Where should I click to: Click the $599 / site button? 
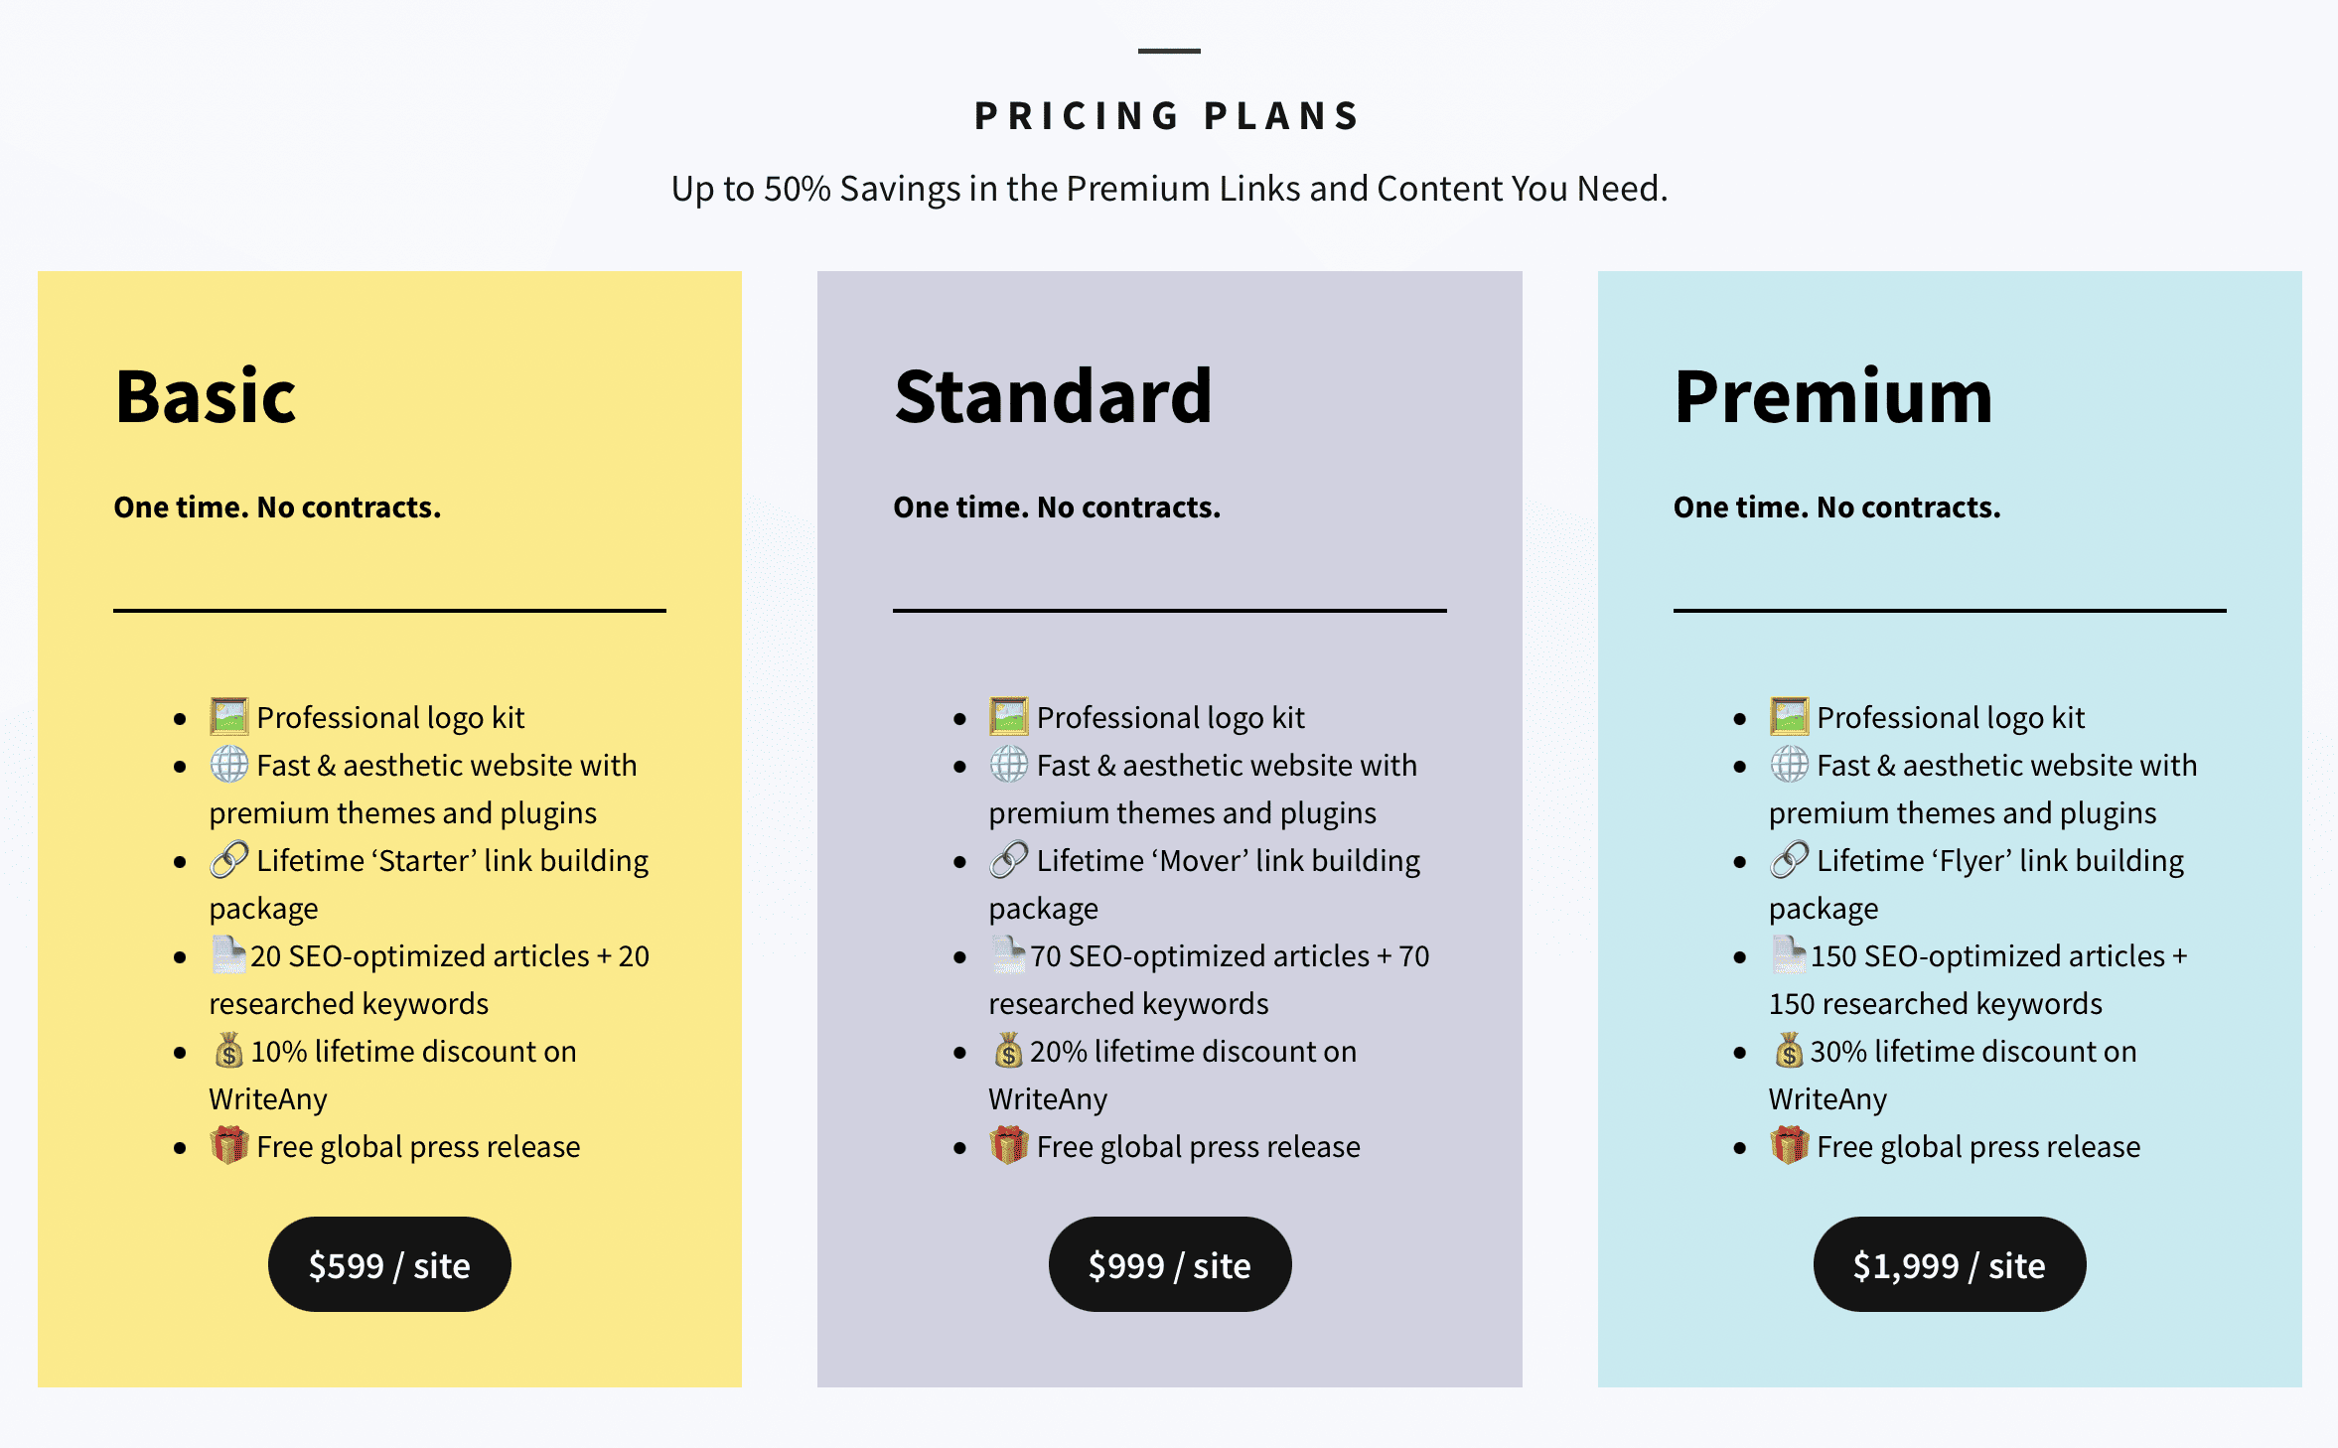tap(389, 1264)
